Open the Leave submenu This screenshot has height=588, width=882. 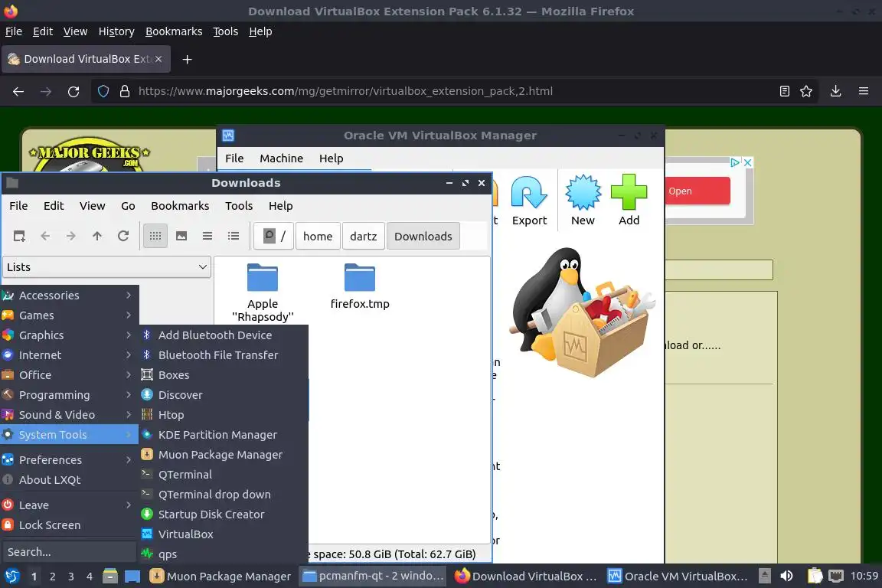69,505
